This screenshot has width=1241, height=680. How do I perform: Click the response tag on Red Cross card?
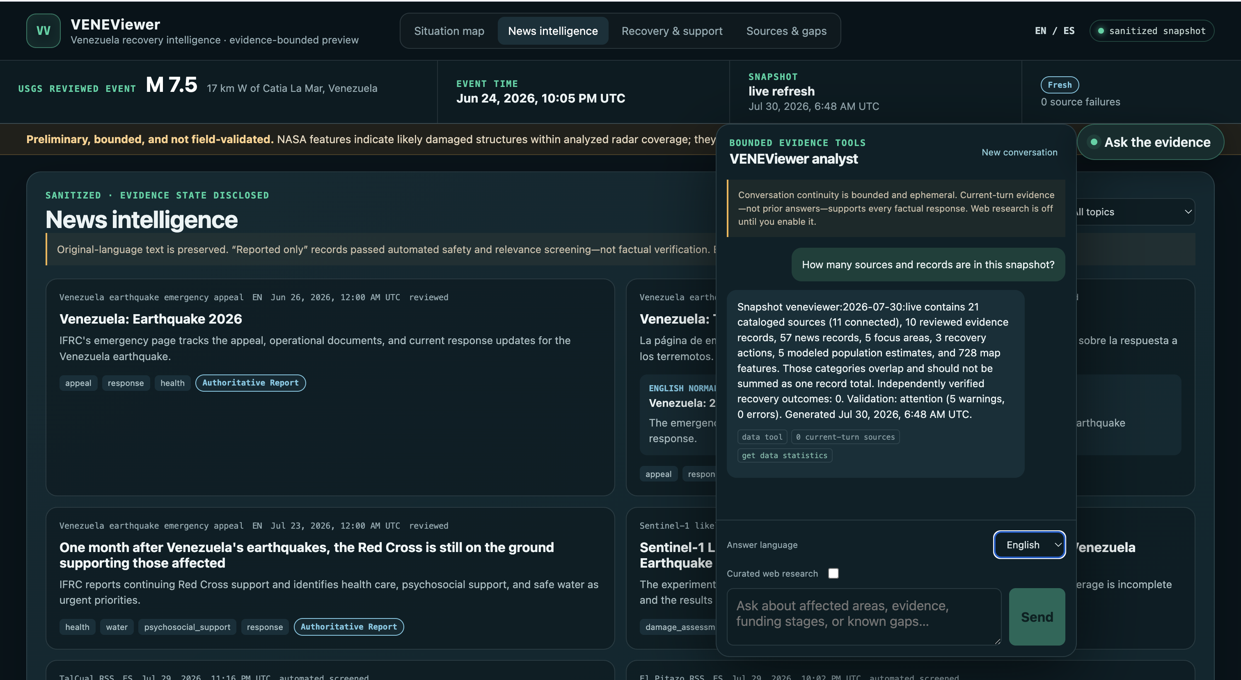tap(264, 627)
